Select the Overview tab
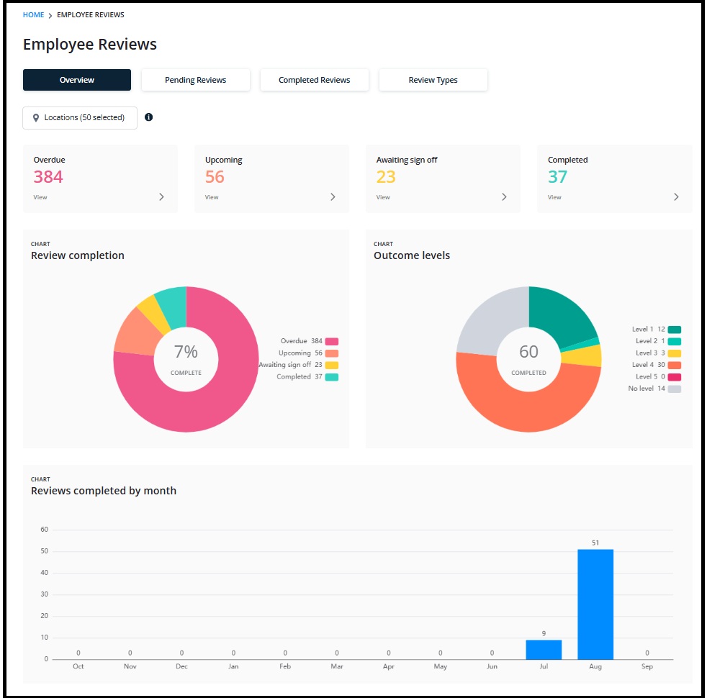 tap(77, 80)
